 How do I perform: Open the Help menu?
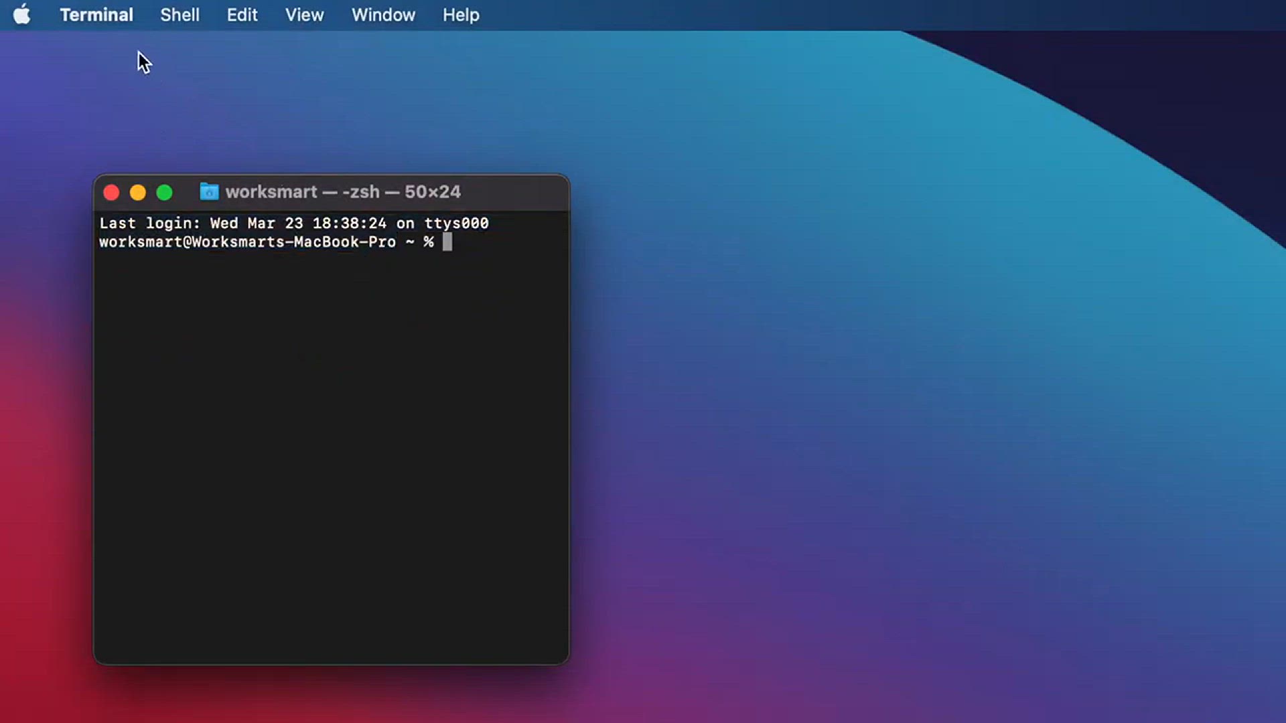tap(461, 15)
